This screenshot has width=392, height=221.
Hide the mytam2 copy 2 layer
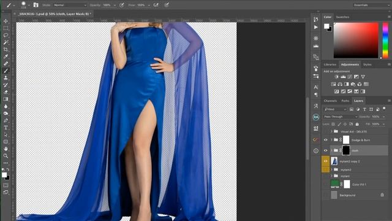pos(325,161)
